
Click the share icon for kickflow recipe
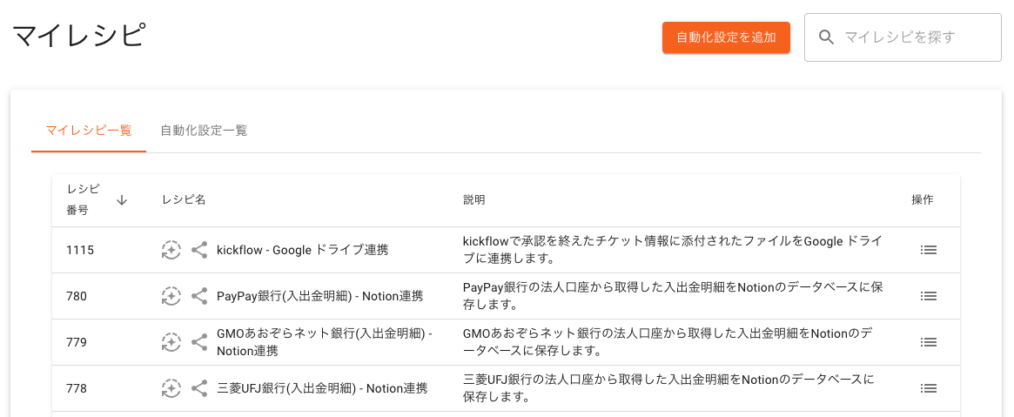click(x=200, y=250)
